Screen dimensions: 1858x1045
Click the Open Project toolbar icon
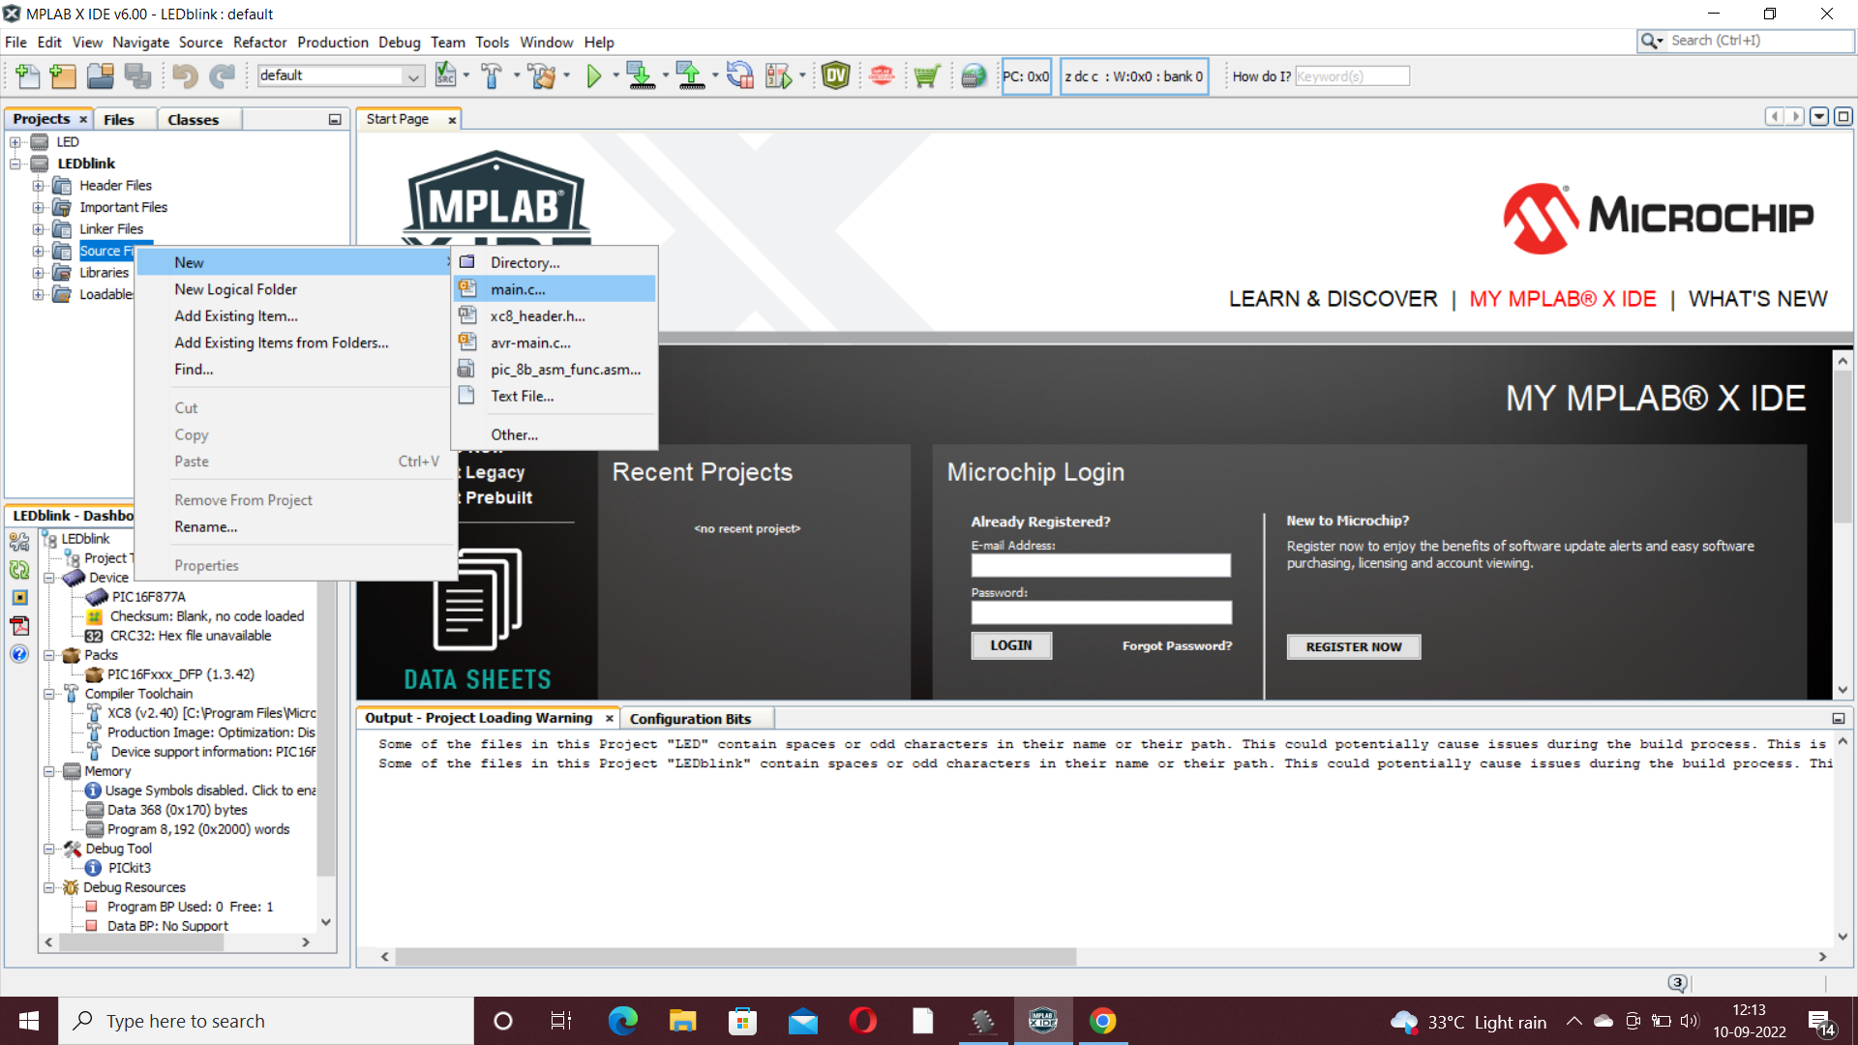[100, 75]
